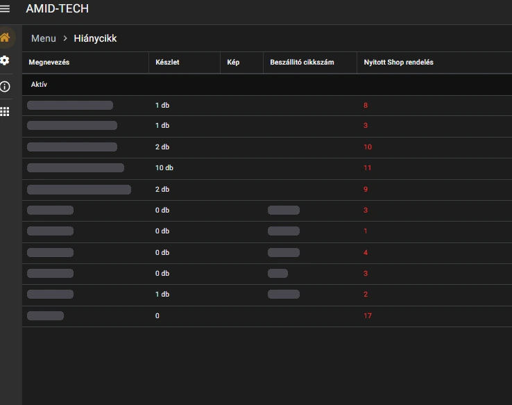The width and height of the screenshot is (512, 405).
Task: Click the AMID-TECH app title
Action: [x=57, y=8]
